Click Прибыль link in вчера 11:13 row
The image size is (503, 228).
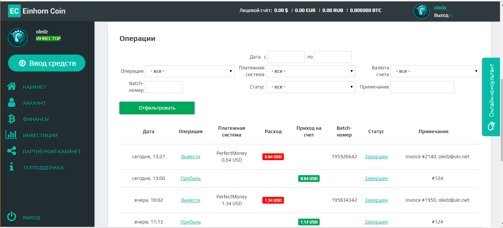click(x=191, y=222)
